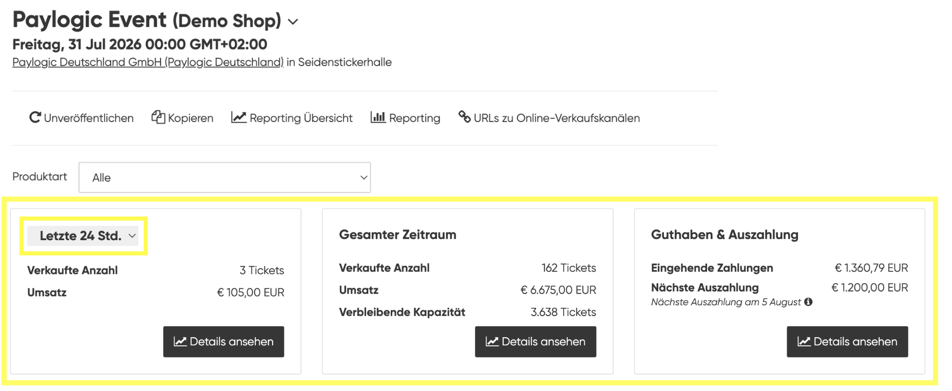This screenshot has width=952, height=391.
Task: Click the € 1.360,79 EUR incoming payments value
Action: (x=871, y=268)
